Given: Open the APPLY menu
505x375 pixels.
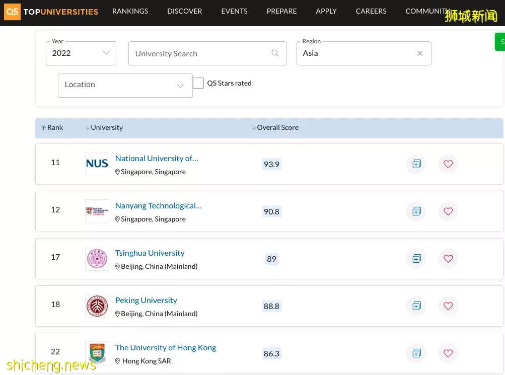Looking at the screenshot, I should coord(326,11).
